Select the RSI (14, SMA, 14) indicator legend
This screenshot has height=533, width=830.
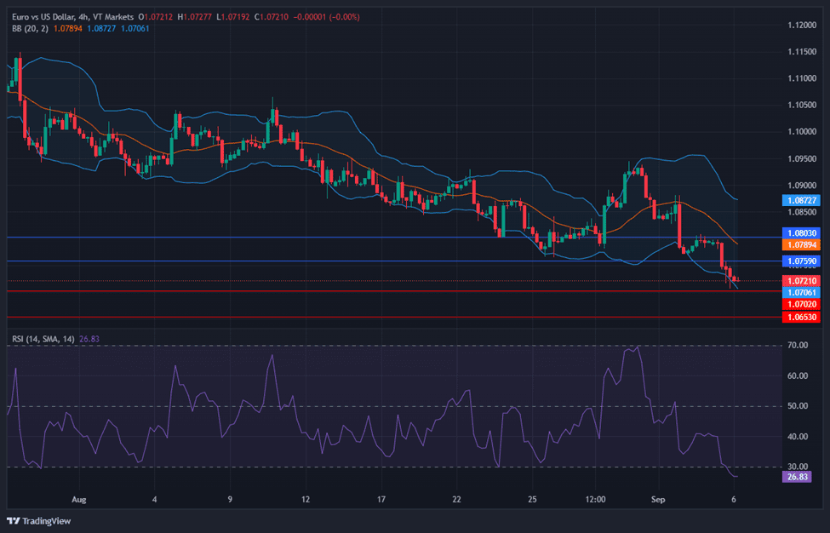[43, 339]
